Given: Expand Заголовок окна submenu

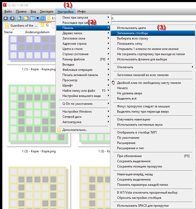Looking at the screenshot, I should 83,38.
